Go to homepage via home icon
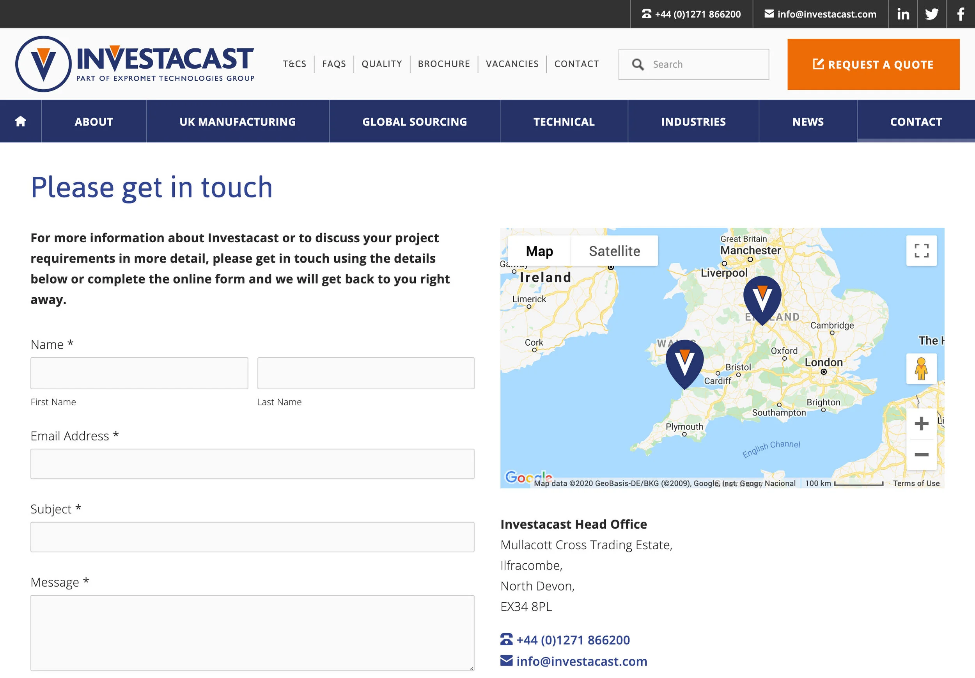The height and width of the screenshot is (678, 975). click(20, 121)
